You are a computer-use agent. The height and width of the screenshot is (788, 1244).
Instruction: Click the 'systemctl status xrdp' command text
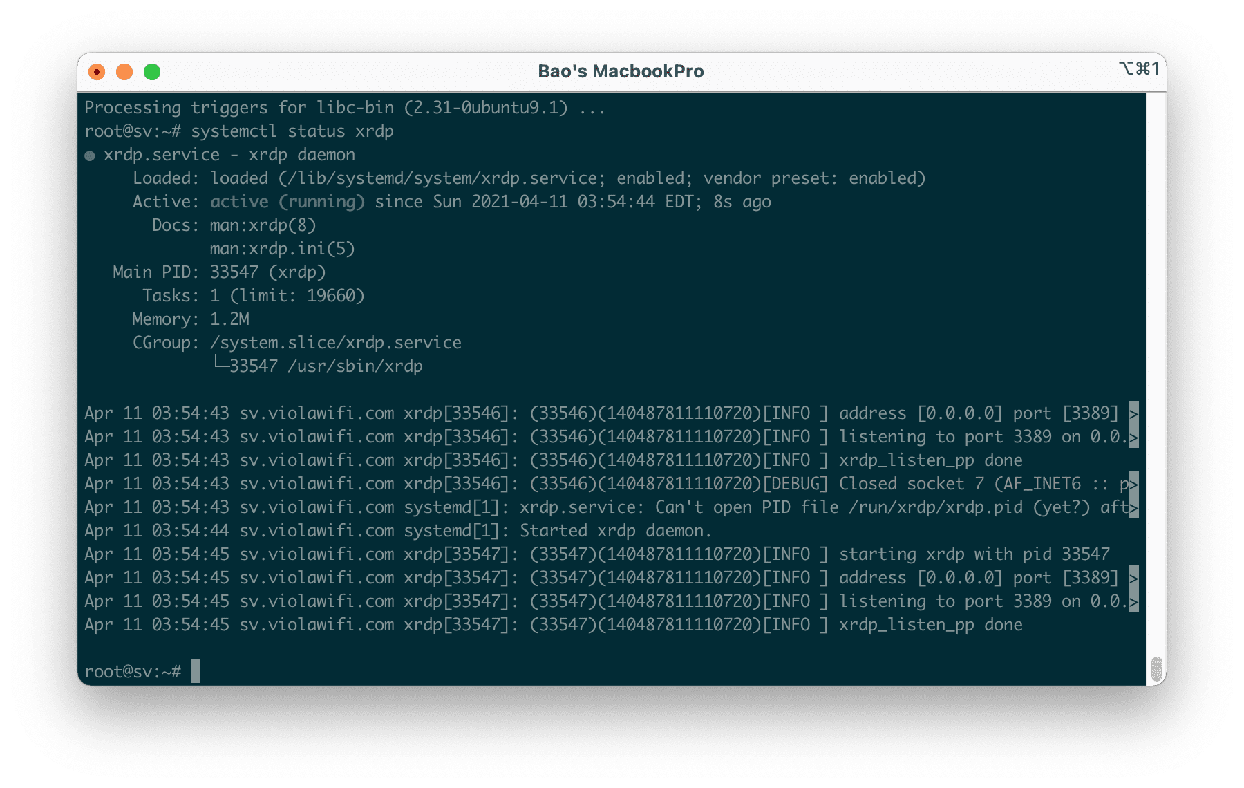292,131
